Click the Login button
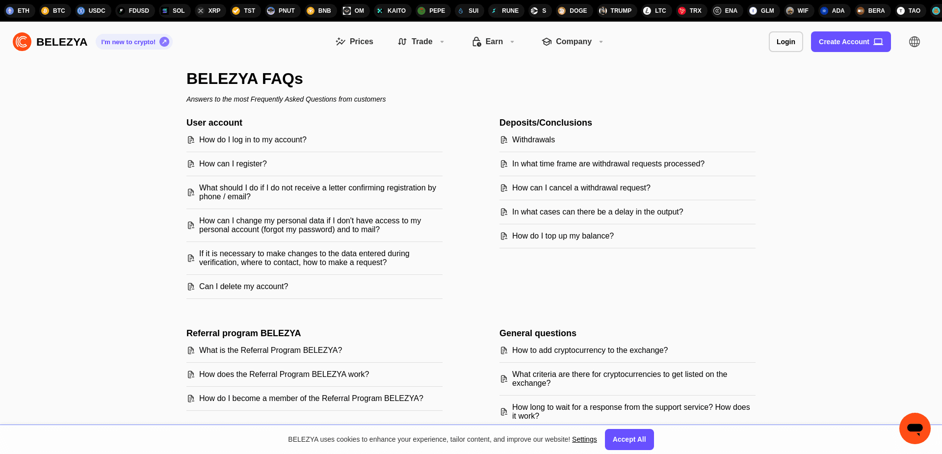The image size is (942, 454). (785, 42)
